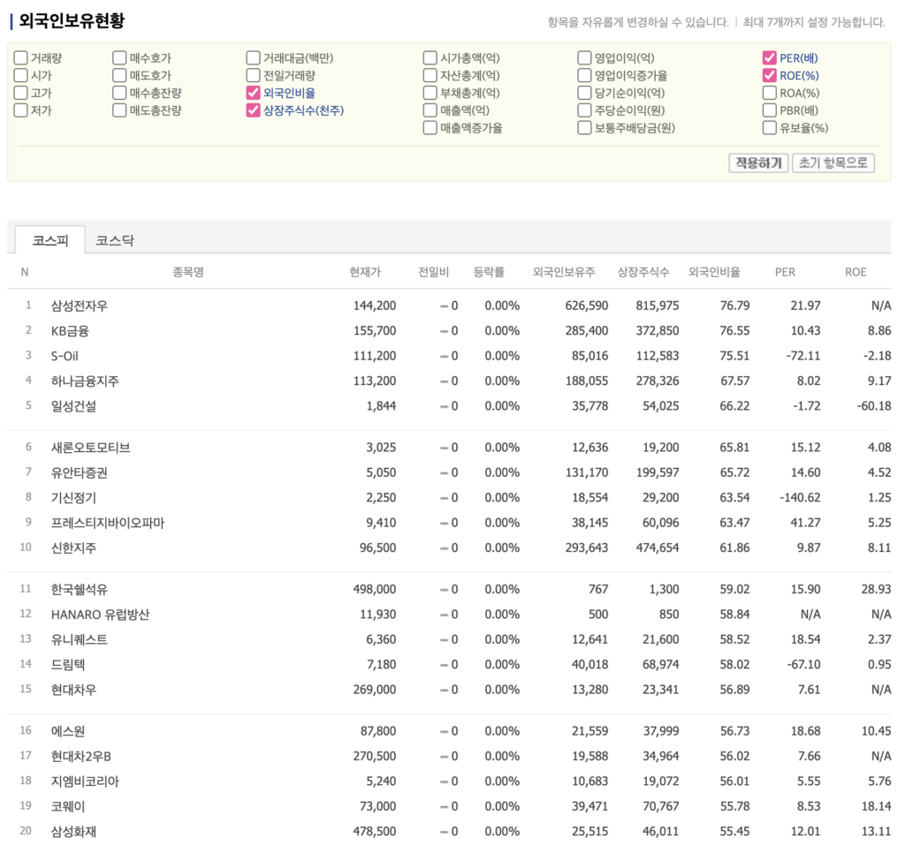Switch to the 코스닥 tab
Image resolution: width=905 pixels, height=853 pixels.
(115, 240)
